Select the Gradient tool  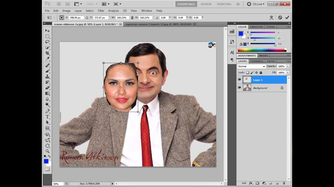pyautogui.click(x=47, y=93)
